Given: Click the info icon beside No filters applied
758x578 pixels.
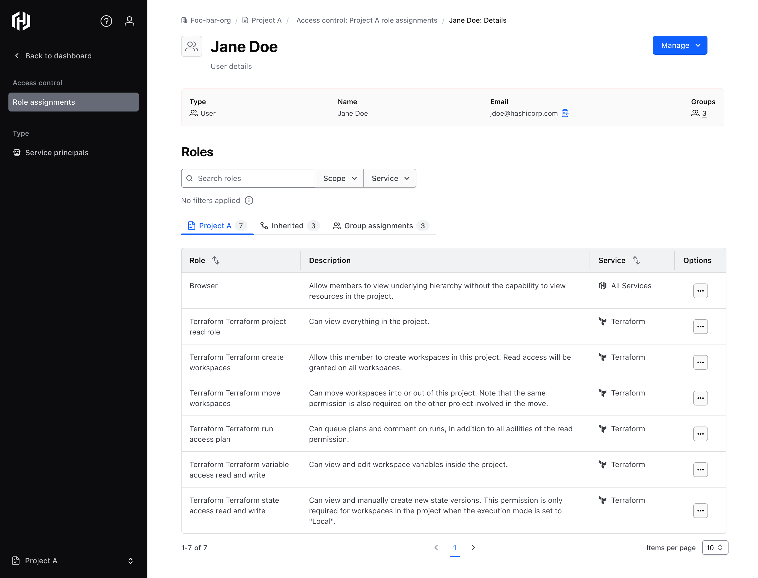Looking at the screenshot, I should pyautogui.click(x=249, y=201).
